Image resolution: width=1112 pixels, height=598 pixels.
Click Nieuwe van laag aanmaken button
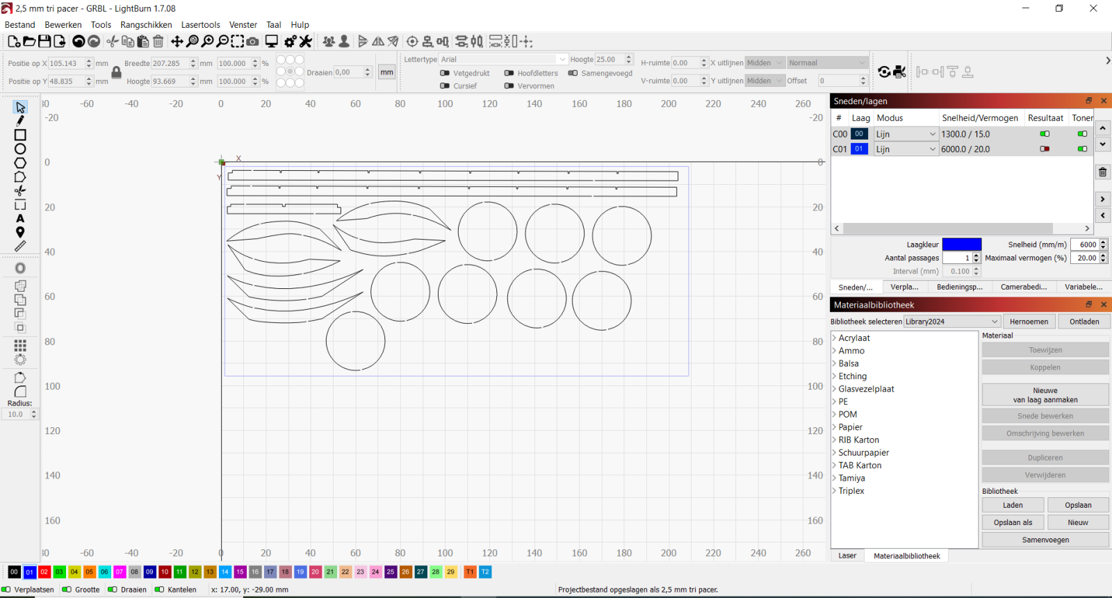coord(1045,394)
